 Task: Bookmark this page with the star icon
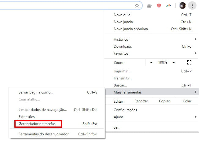point(137,5)
